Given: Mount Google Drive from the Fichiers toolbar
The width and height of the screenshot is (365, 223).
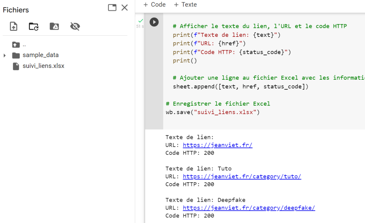Looking at the screenshot, I should click(54, 26).
